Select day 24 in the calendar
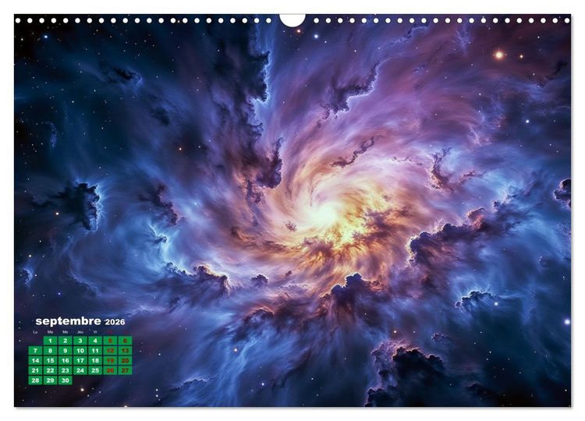 80,370
